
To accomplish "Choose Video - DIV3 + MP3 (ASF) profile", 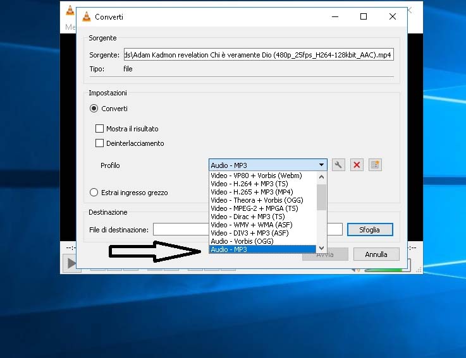I will (263, 233).
